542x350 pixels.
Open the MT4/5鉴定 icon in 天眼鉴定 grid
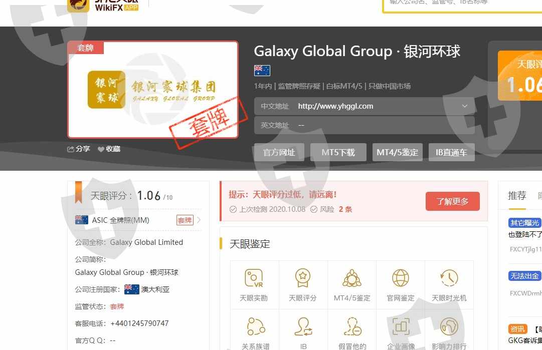click(x=352, y=278)
